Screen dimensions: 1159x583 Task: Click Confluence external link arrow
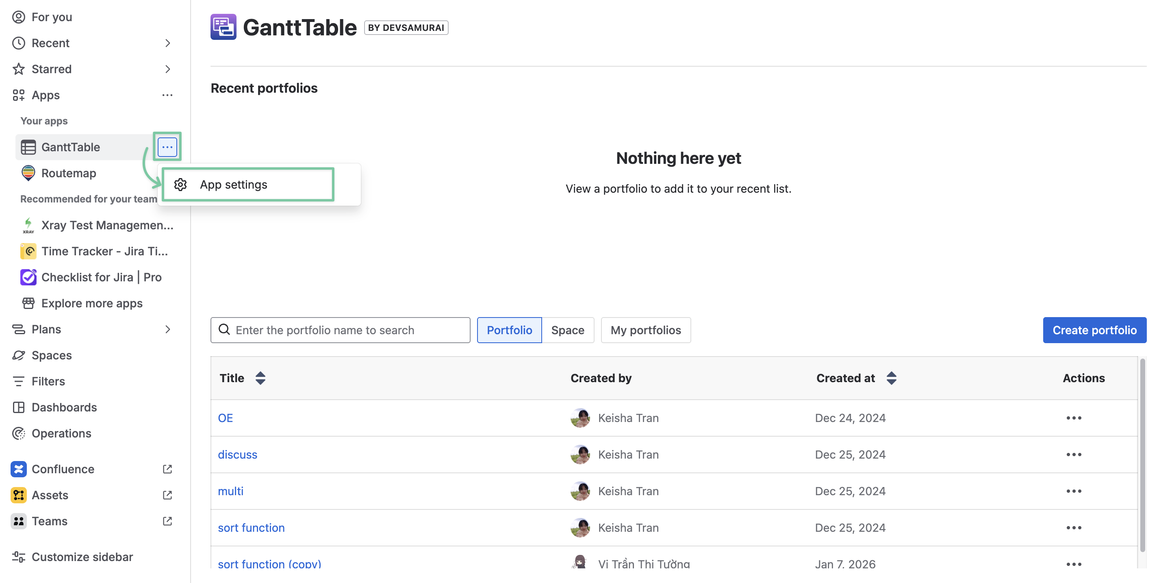(x=167, y=469)
